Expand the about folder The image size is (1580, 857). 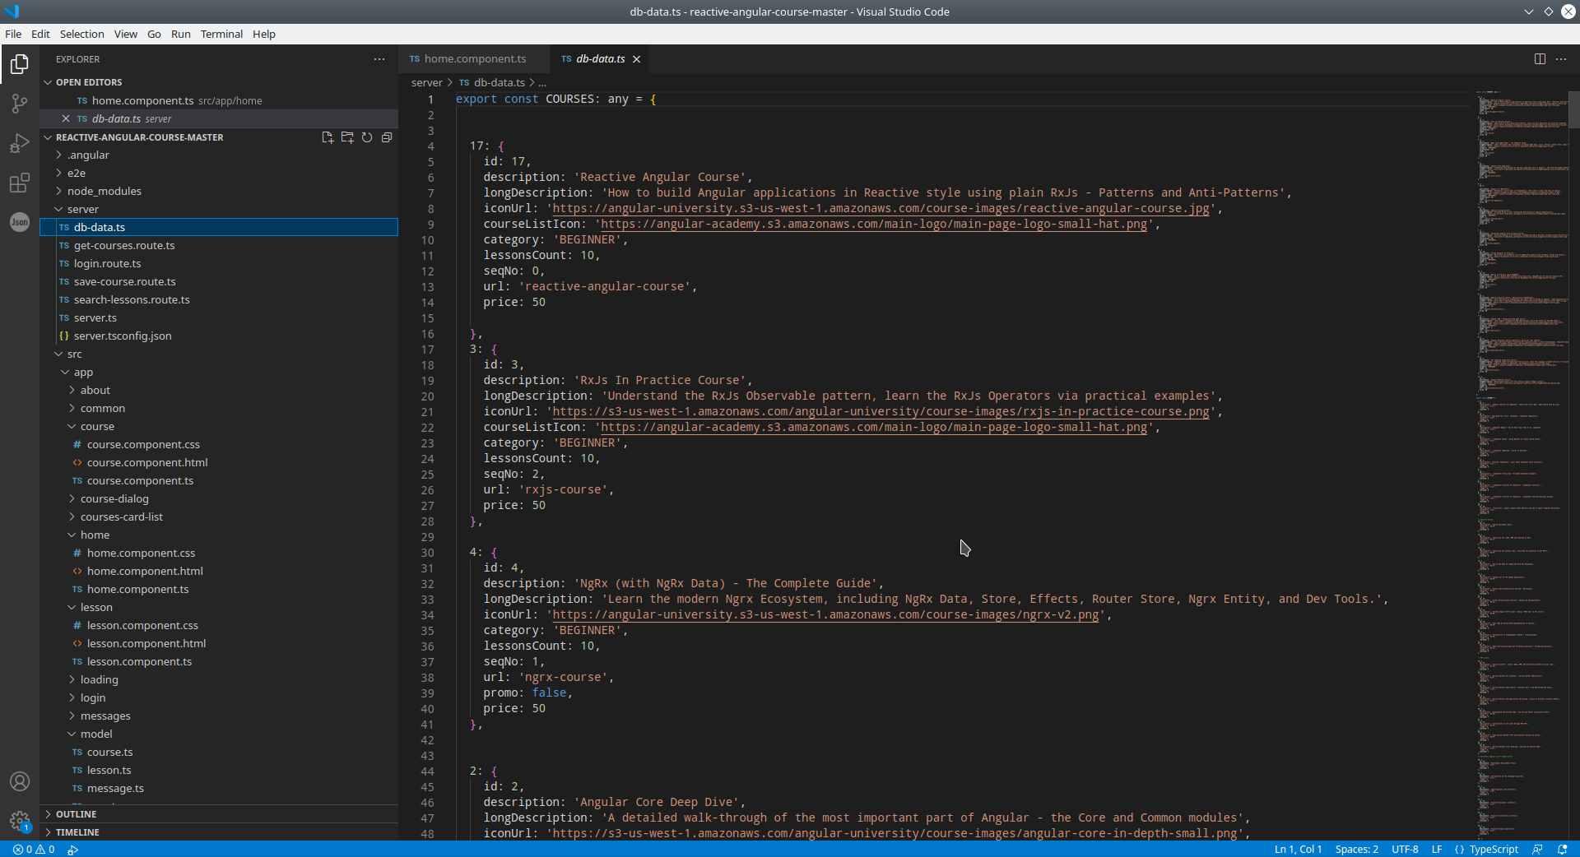point(220,390)
